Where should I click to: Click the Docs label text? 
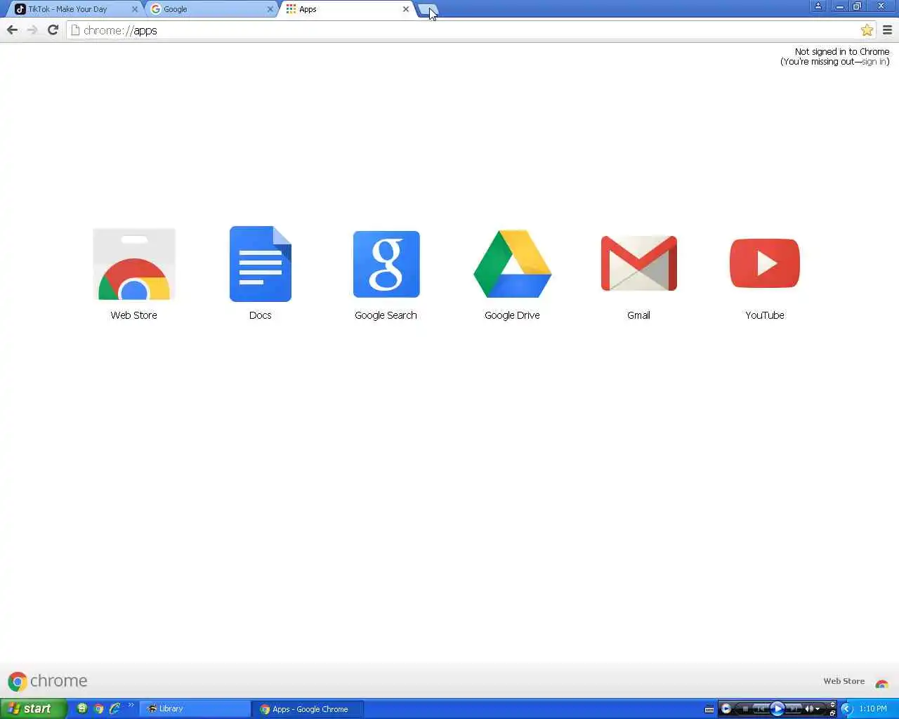[x=261, y=315]
